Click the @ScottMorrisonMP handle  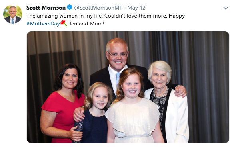coord(98,8)
